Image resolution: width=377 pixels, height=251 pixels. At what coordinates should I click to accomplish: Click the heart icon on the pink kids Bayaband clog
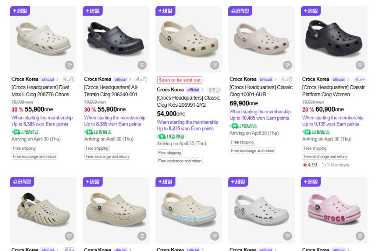click(359, 236)
